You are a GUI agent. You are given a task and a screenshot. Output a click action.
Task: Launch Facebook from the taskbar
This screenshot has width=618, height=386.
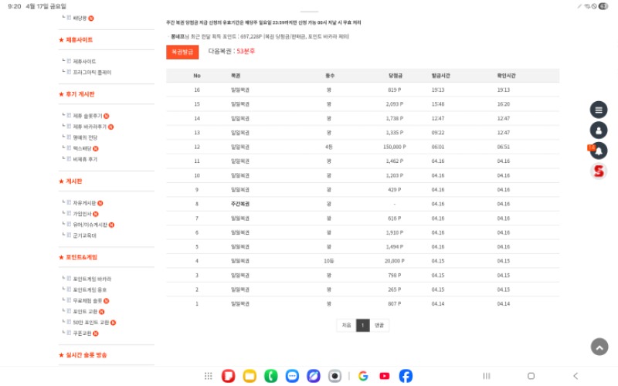pos(406,376)
